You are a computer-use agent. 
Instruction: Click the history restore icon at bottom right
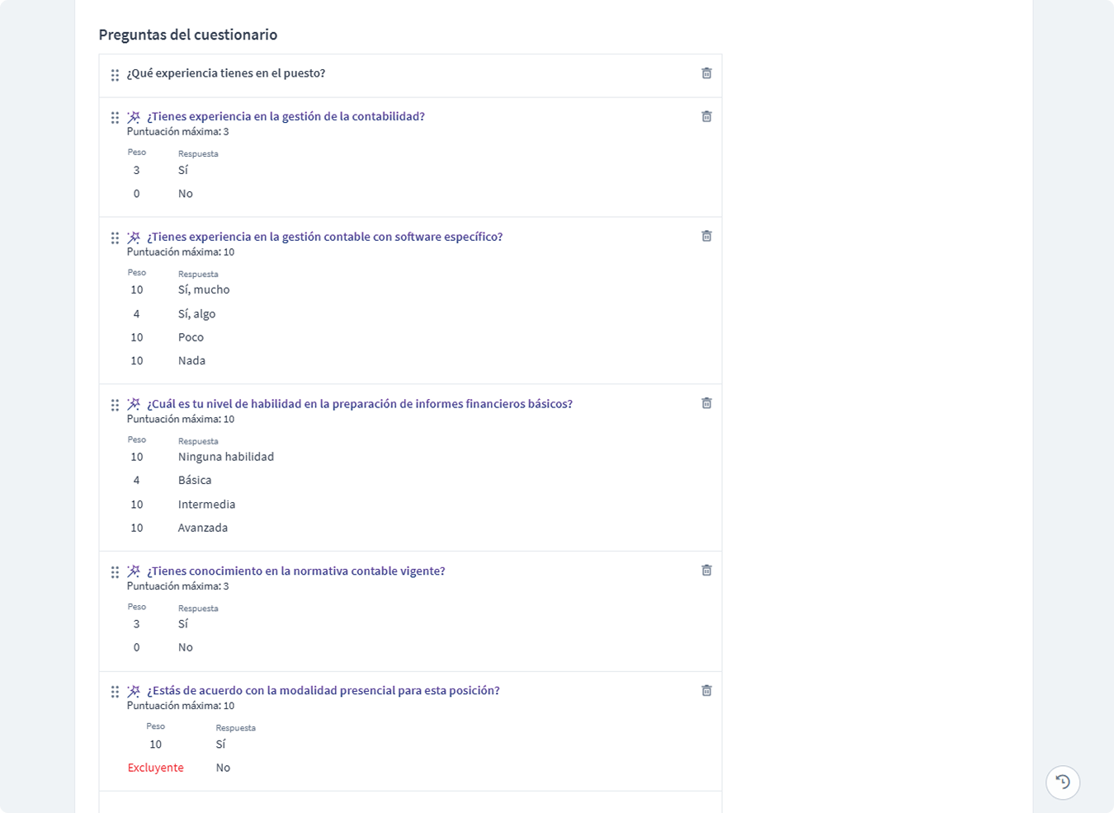click(1063, 782)
